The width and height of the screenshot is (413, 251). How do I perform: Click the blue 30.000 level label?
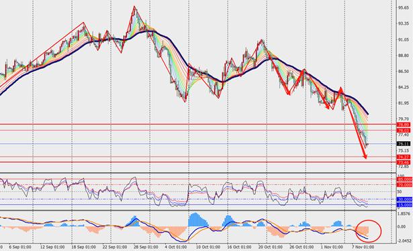pyautogui.click(x=404, y=199)
